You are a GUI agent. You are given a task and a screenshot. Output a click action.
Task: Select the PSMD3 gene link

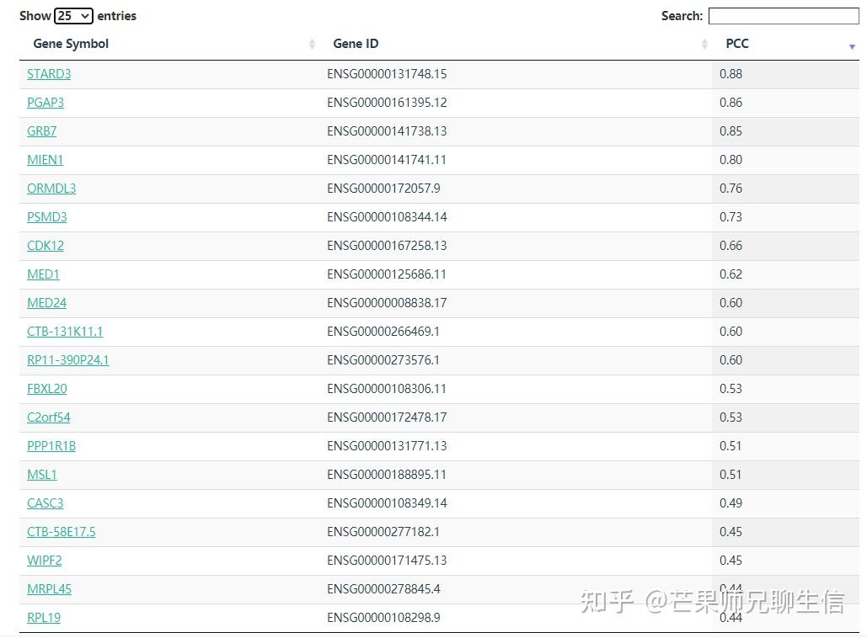coord(47,217)
